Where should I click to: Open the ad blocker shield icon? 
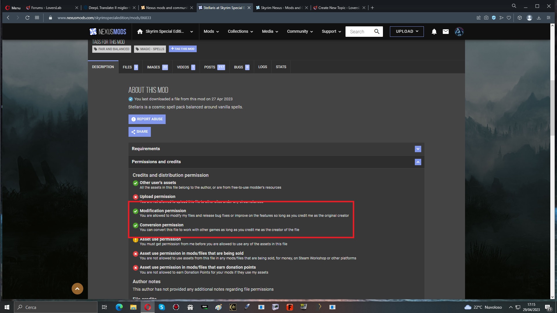click(494, 18)
